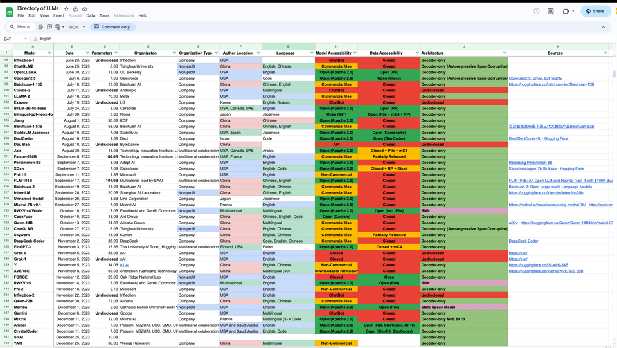
Task: Toggle the Parameters column filter
Action: tap(116, 53)
